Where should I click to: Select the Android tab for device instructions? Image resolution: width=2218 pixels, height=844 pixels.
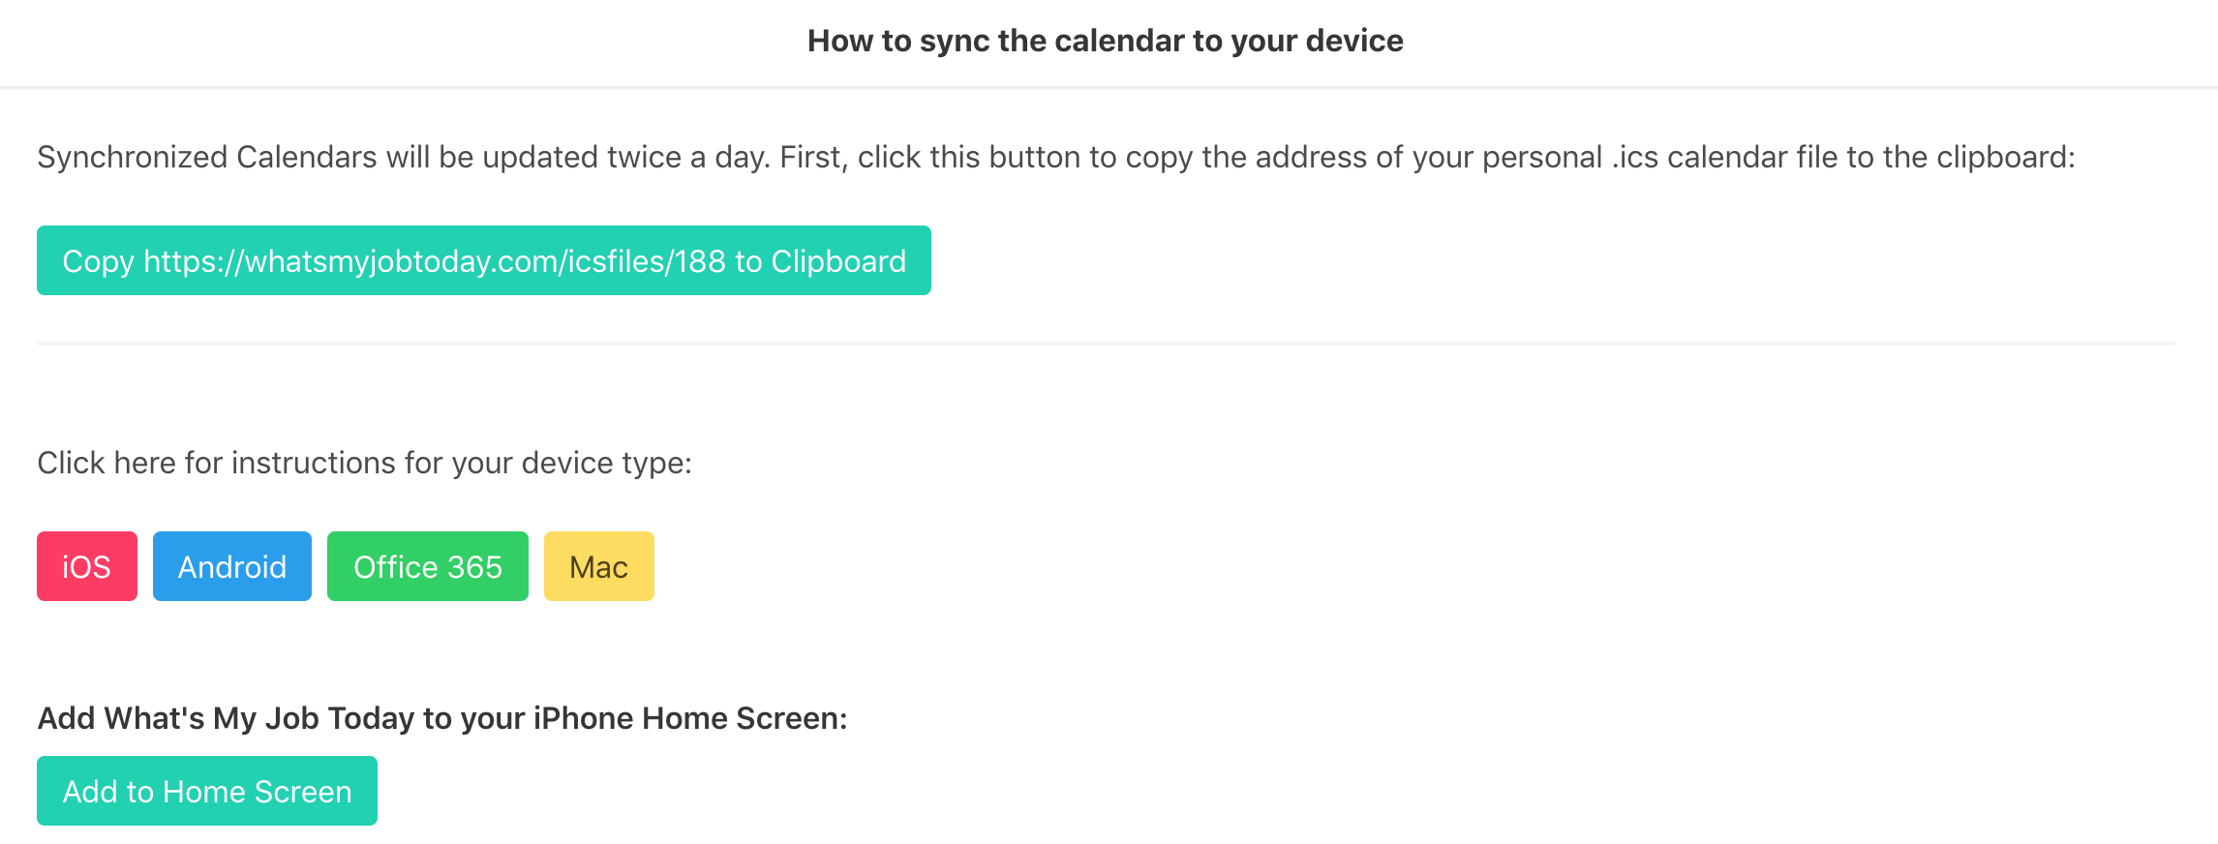coord(231,567)
